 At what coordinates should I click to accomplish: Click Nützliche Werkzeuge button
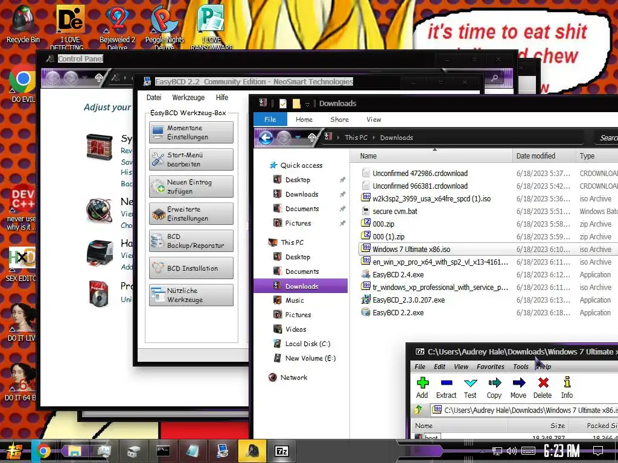click(x=191, y=295)
